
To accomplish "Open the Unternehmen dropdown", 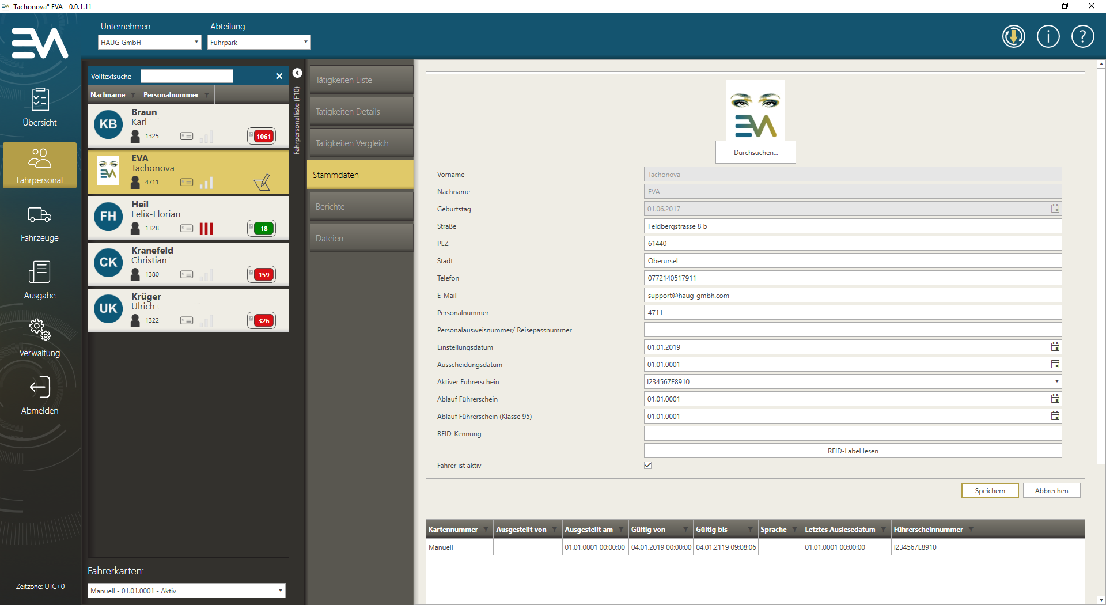I will coord(149,42).
